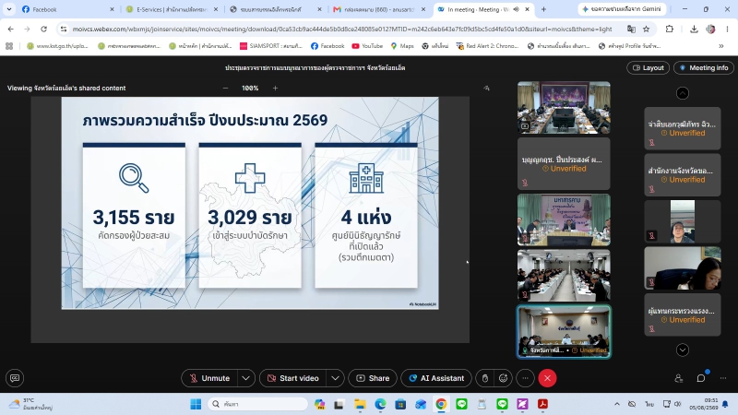This screenshot has width=738, height=415.
Task: Open Adobe Acrobat from taskbar
Action: (x=542, y=404)
